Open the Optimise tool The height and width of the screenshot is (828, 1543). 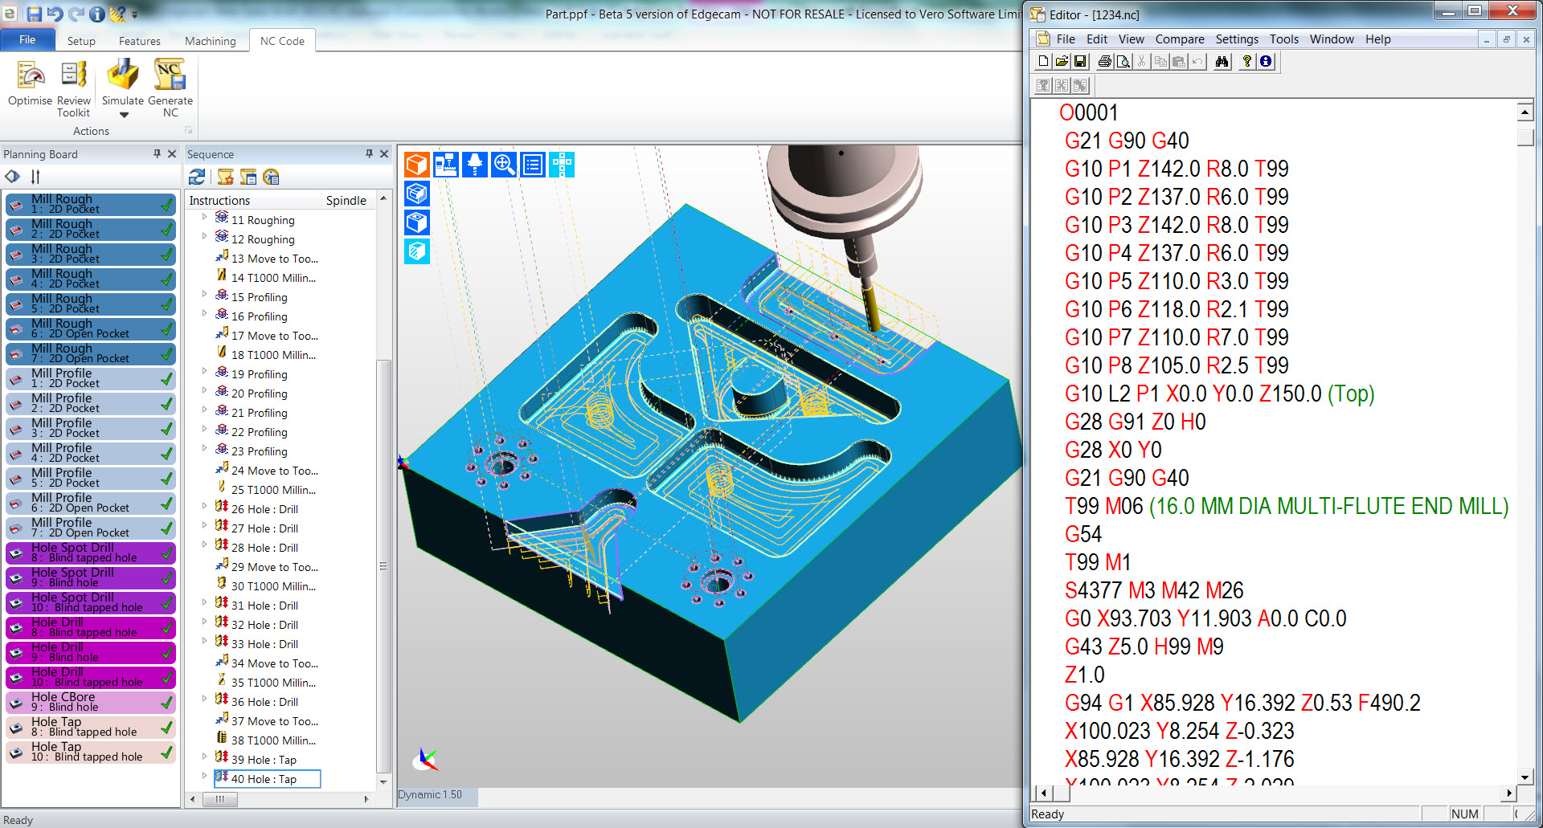30,75
